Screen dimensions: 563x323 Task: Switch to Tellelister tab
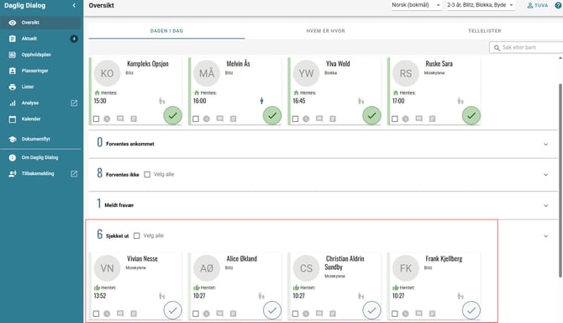coord(484,31)
